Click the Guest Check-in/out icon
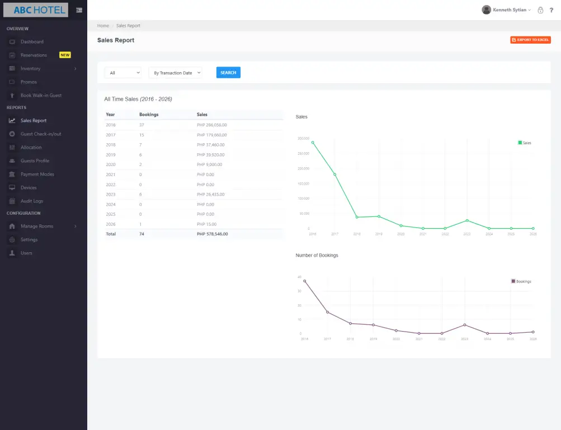 click(12, 134)
